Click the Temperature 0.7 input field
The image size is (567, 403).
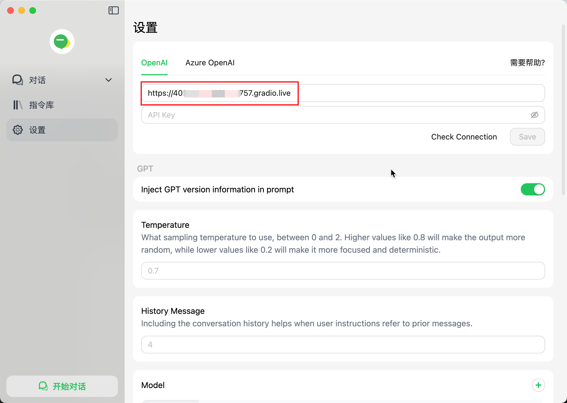point(343,271)
